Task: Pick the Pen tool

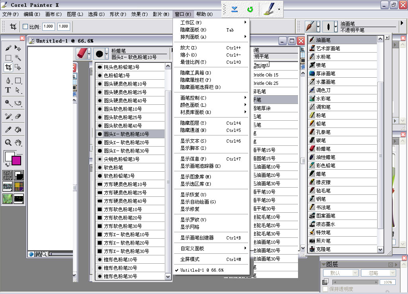Action: click(x=8, y=80)
